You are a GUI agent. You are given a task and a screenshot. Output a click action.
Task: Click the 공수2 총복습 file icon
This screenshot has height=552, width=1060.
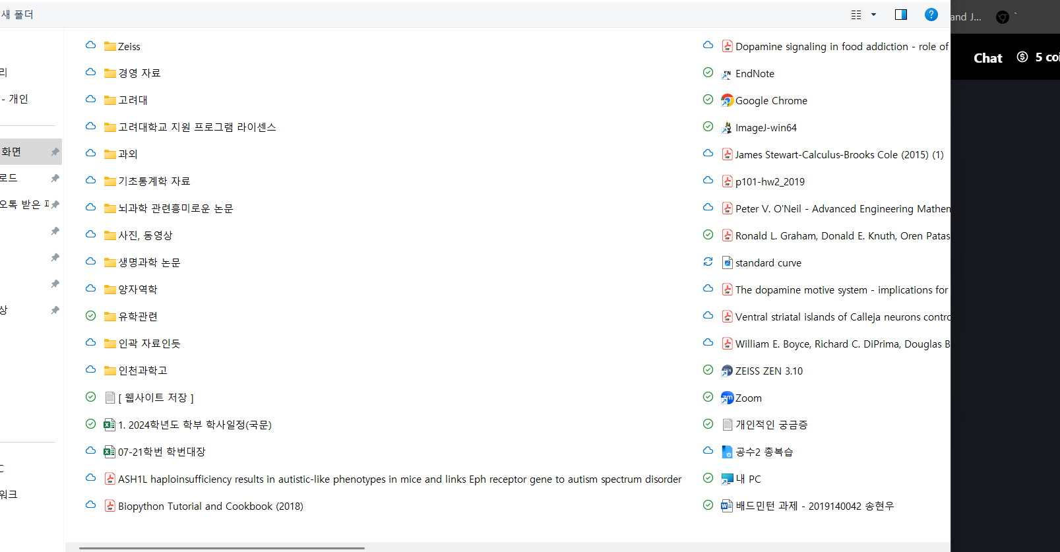pos(727,452)
